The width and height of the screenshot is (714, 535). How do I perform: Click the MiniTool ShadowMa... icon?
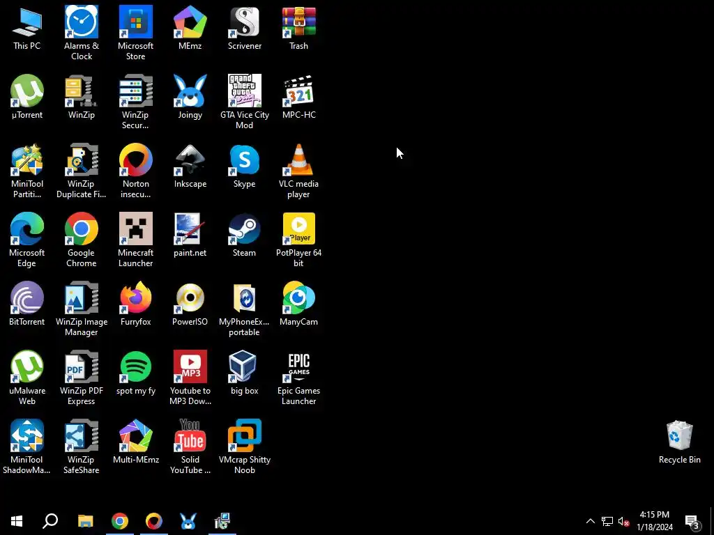[27, 447]
